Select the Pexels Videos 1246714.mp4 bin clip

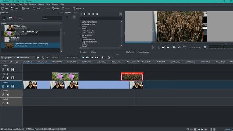pyautogui.click(x=31, y=33)
